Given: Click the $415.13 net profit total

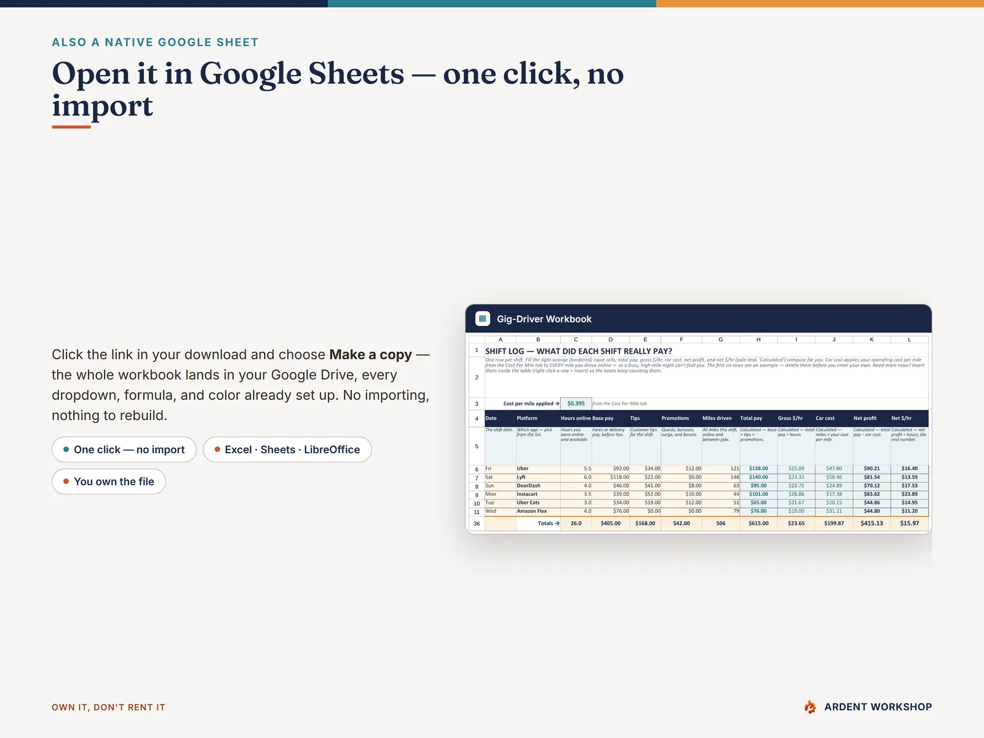Looking at the screenshot, I should (871, 524).
